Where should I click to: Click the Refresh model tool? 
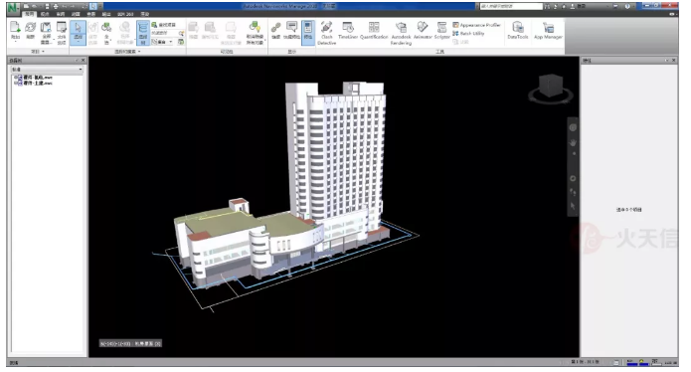click(x=31, y=31)
